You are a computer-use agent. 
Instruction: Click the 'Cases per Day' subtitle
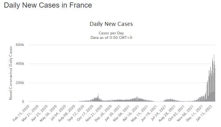click(x=111, y=33)
